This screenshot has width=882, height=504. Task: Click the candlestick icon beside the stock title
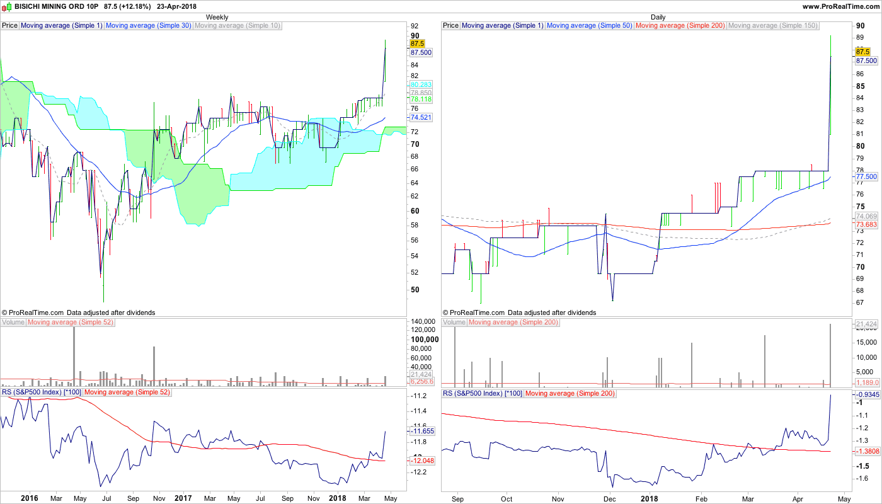[7, 6]
